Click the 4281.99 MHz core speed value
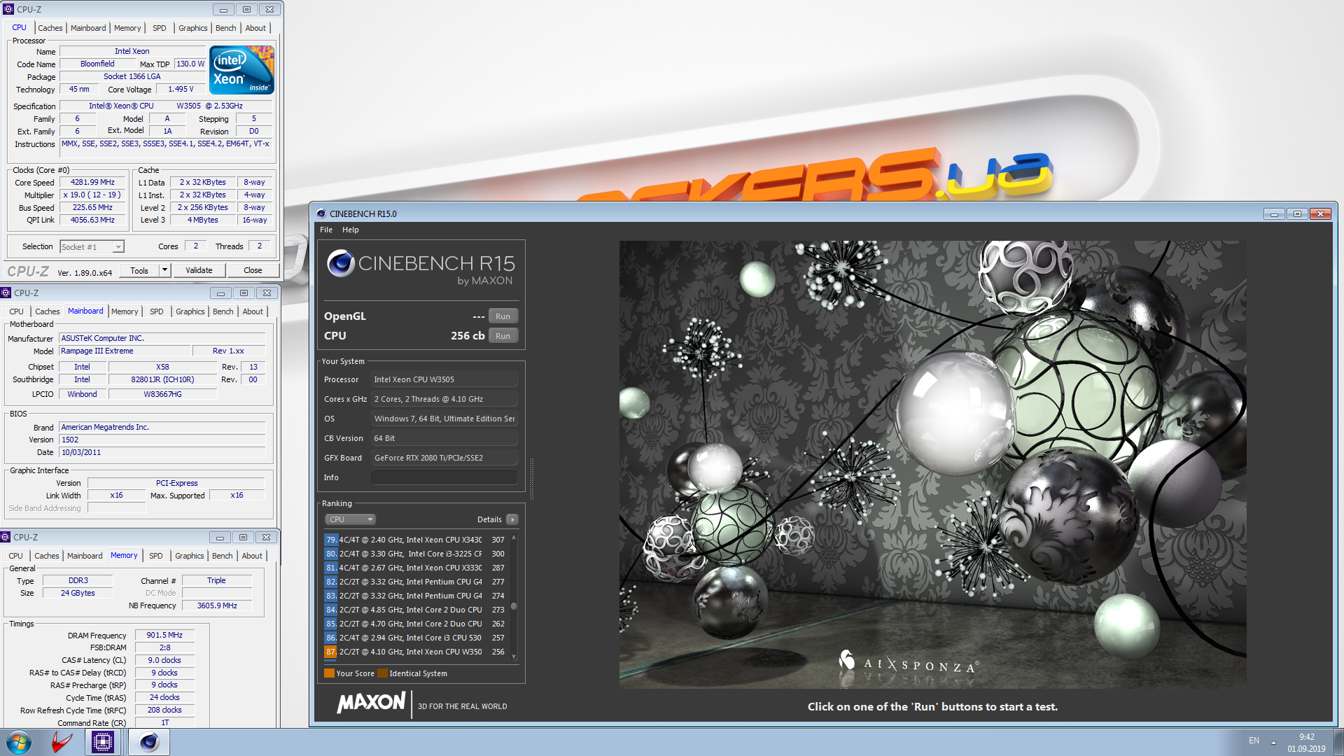1344x756 pixels. pos(92,182)
